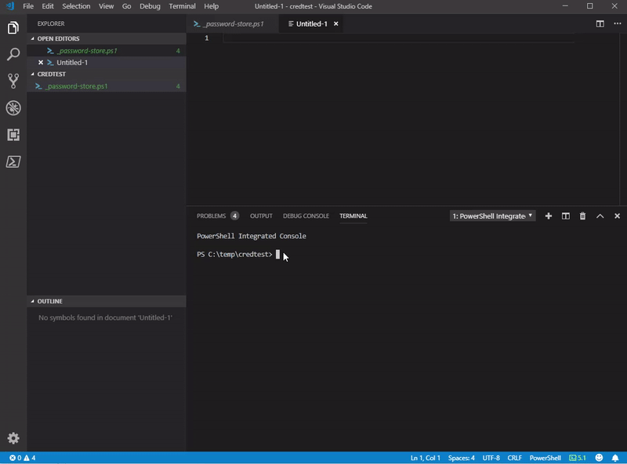Show notifications with the bell icon

click(x=615, y=458)
